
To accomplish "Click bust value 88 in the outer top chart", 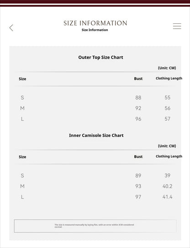I will click(x=138, y=97).
